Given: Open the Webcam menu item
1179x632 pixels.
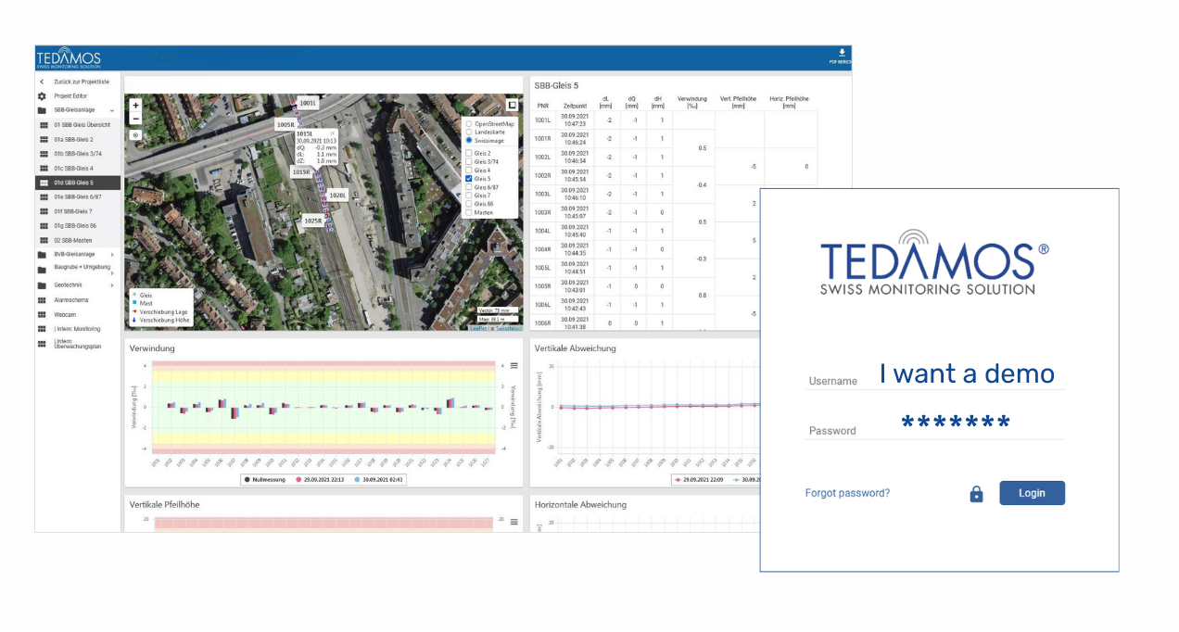Looking at the screenshot, I should click(65, 315).
